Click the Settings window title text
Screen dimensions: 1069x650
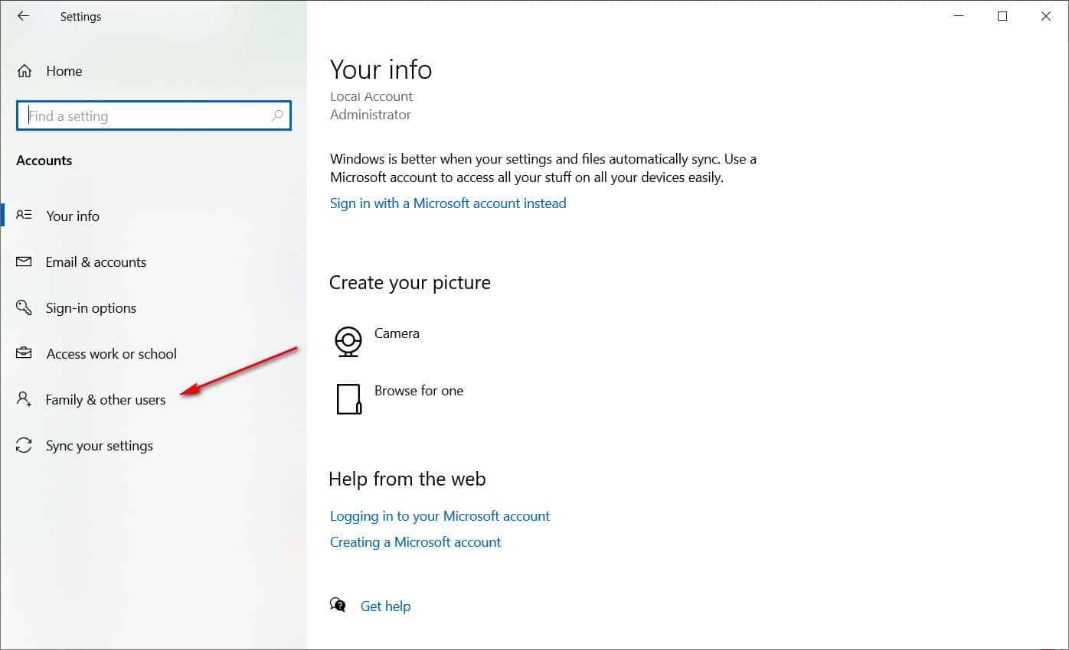(80, 17)
